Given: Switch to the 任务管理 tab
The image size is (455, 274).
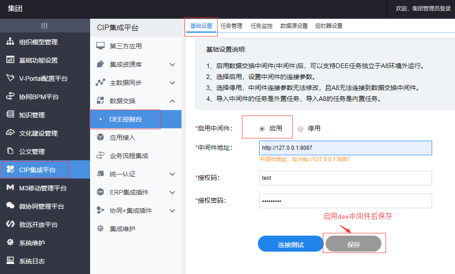Looking at the screenshot, I should pyautogui.click(x=231, y=26).
